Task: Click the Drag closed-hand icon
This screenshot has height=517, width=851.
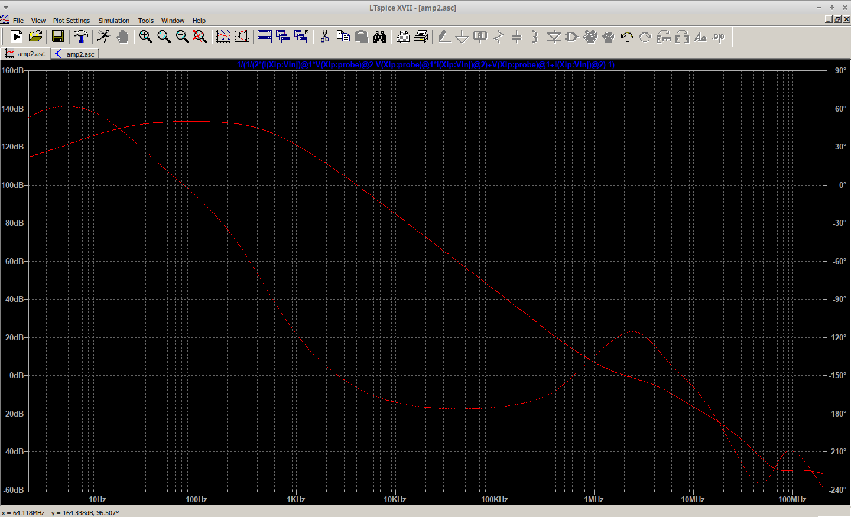Action: click(x=608, y=37)
